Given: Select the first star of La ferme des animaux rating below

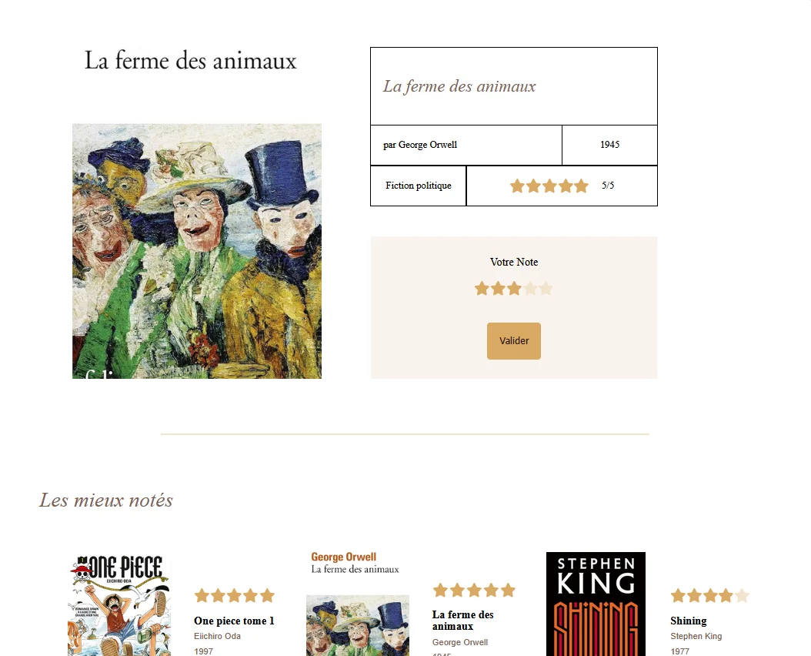Looking at the screenshot, I should (440, 590).
